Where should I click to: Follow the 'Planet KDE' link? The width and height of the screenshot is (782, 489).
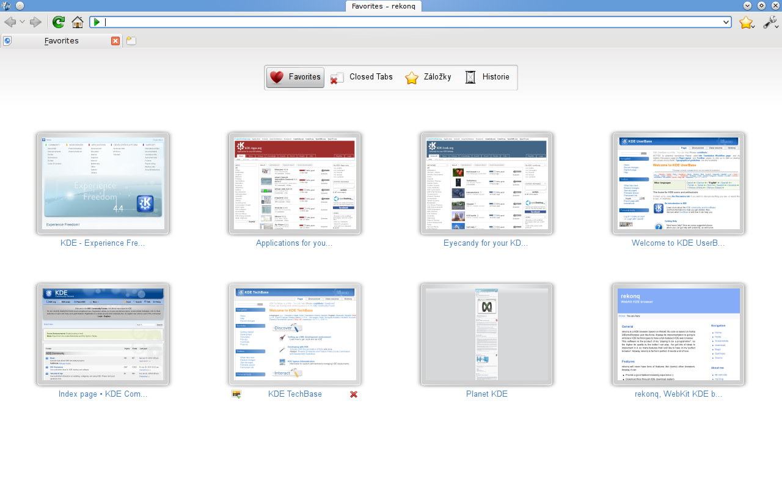(x=487, y=394)
